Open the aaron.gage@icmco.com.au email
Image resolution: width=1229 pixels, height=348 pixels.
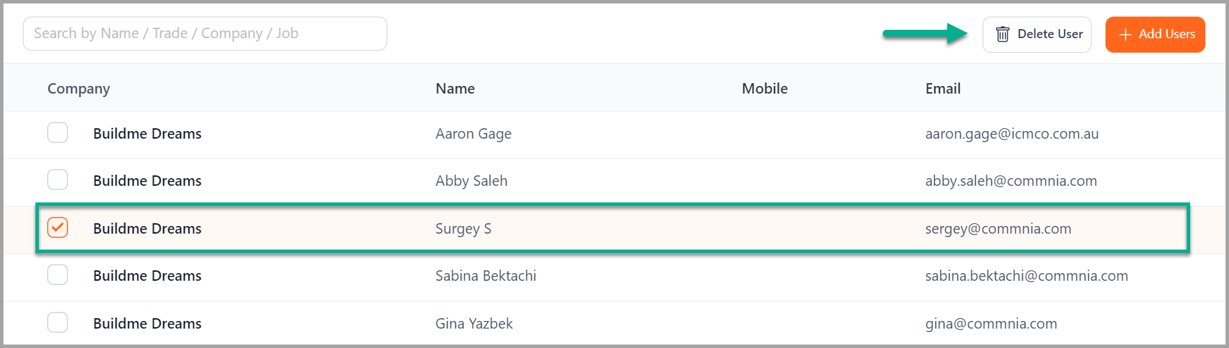(x=1012, y=134)
